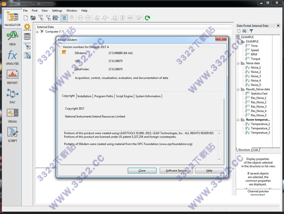This screenshot has width=284, height=214.
Task: Click the New document toolbar icon
Action: (26, 18)
